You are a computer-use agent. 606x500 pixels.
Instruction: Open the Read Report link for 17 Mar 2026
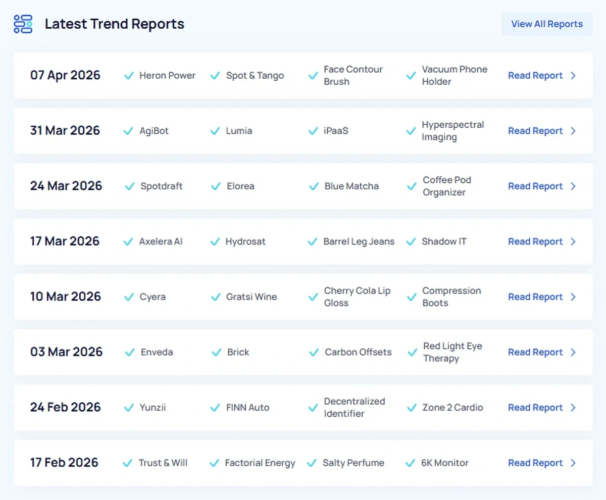535,241
